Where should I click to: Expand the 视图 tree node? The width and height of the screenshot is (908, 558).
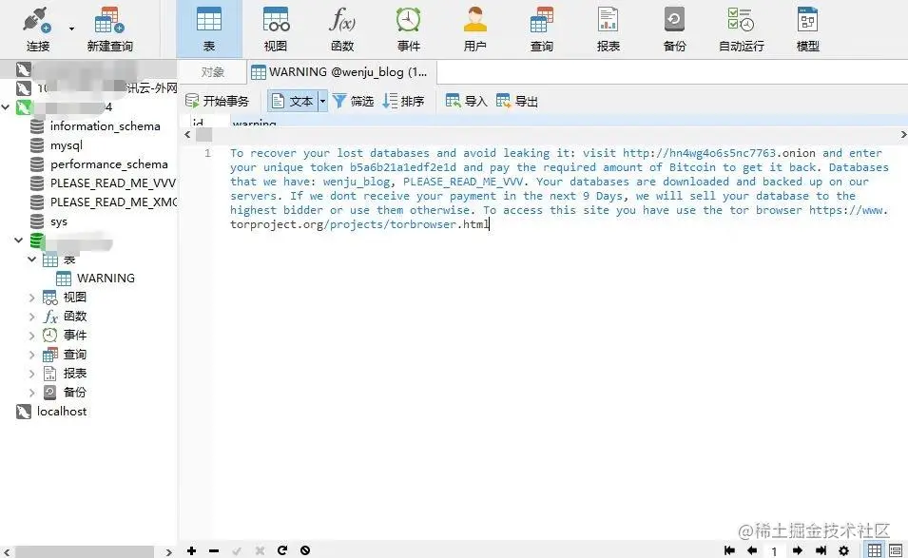31,298
